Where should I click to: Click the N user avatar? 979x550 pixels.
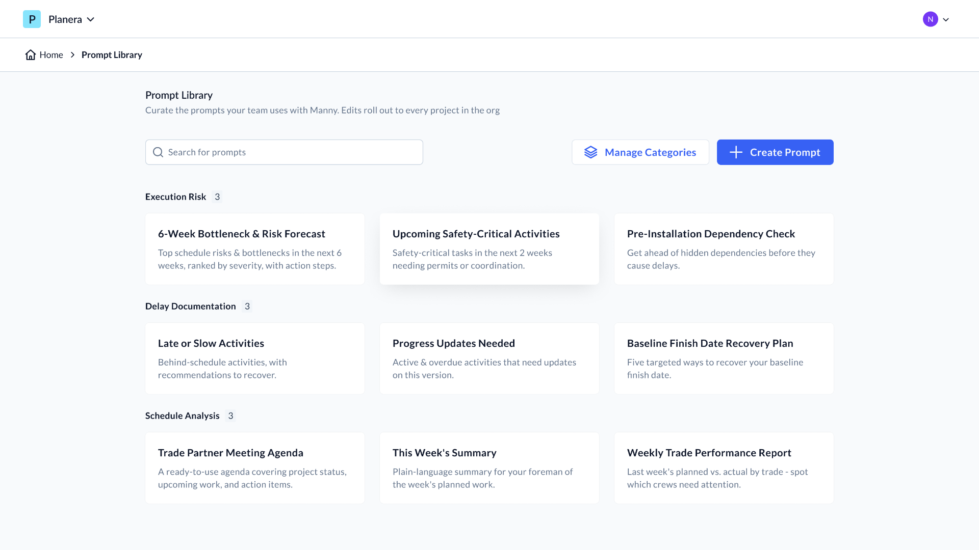click(x=930, y=19)
